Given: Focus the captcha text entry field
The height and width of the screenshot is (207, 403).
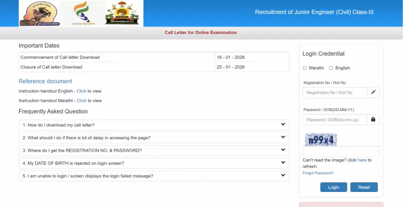Looking at the screenshot, I should (341, 151).
